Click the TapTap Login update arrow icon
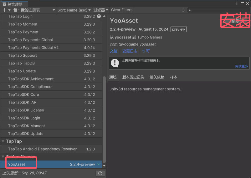The height and width of the screenshot is (178, 251). [99, 16]
